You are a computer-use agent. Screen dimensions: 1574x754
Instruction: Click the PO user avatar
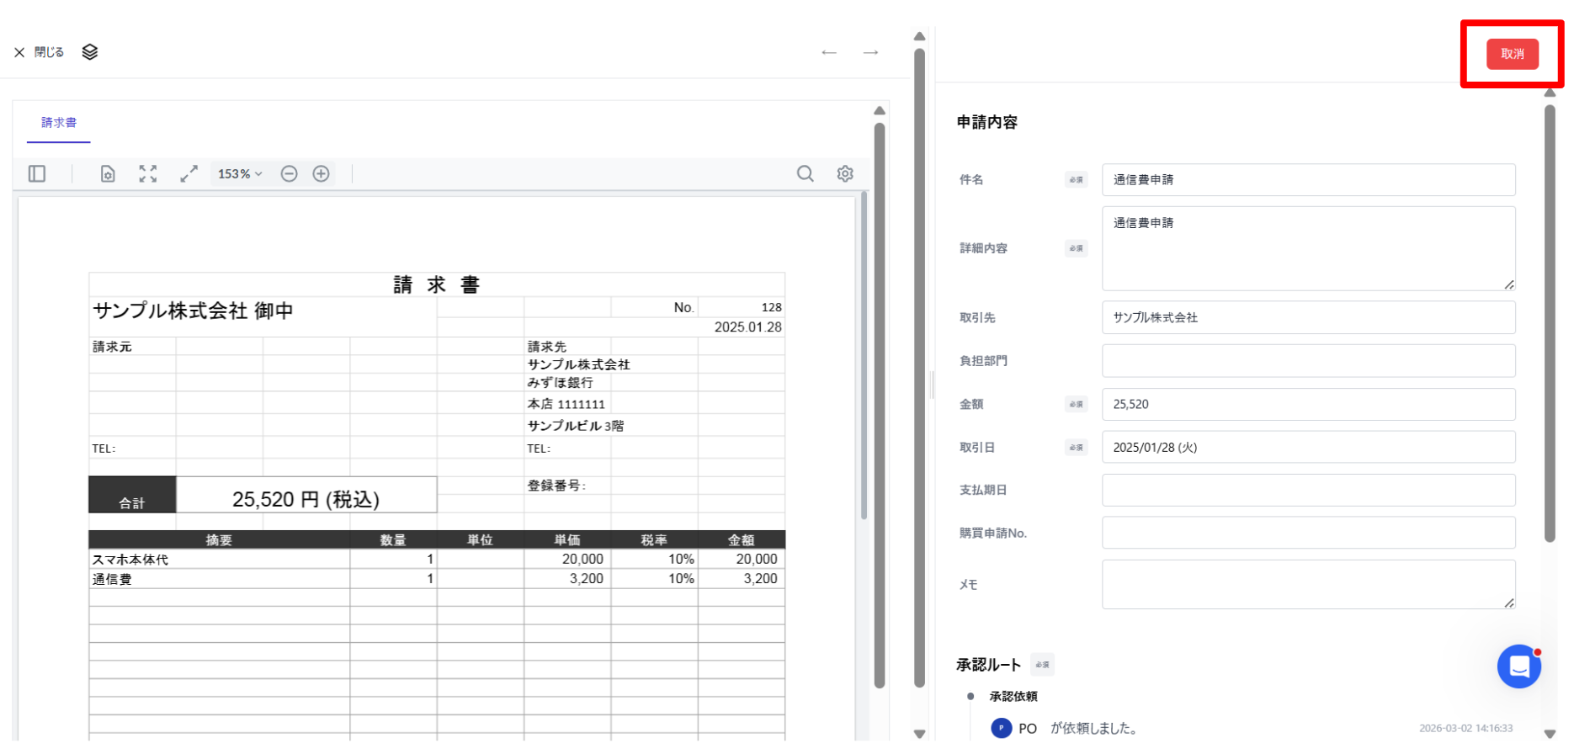pos(1001,728)
